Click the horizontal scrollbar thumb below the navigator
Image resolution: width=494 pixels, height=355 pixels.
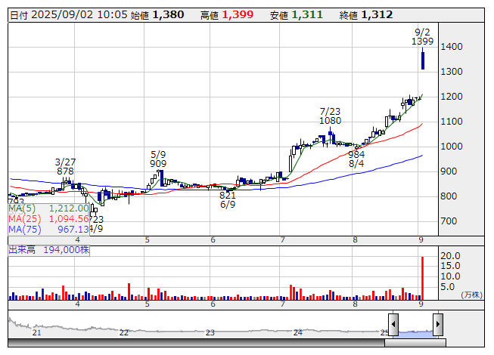[415, 343]
